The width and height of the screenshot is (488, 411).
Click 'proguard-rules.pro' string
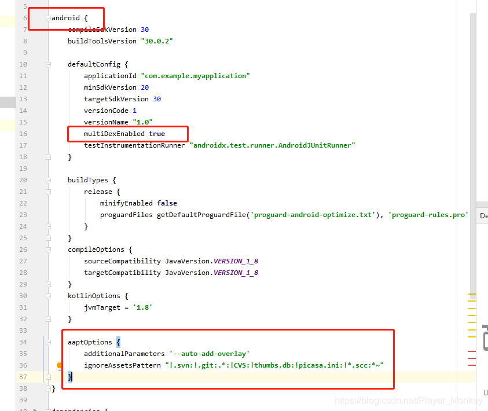pyautogui.click(x=428, y=215)
